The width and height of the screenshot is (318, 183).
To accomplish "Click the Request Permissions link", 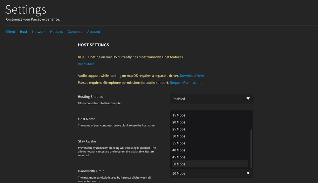I will 186,83.
